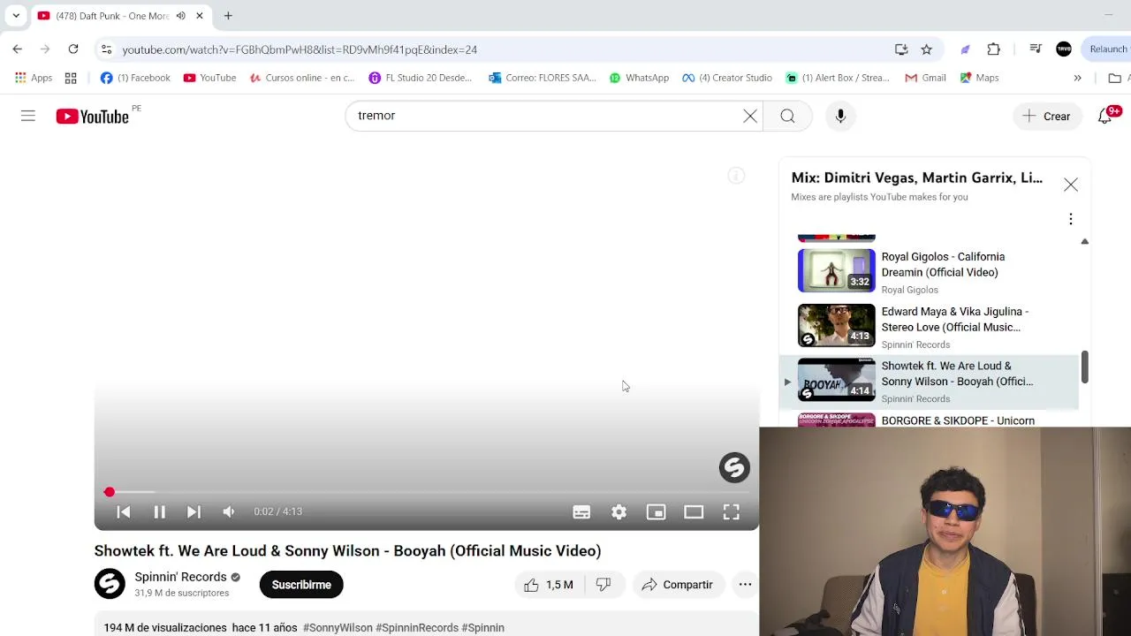
Task: Reload the page
Action: pos(73,49)
